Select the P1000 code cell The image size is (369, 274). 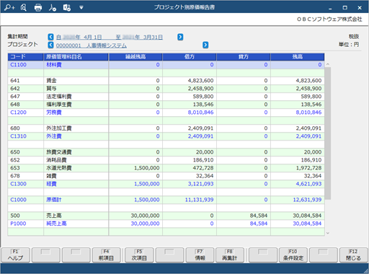[x=25, y=224]
